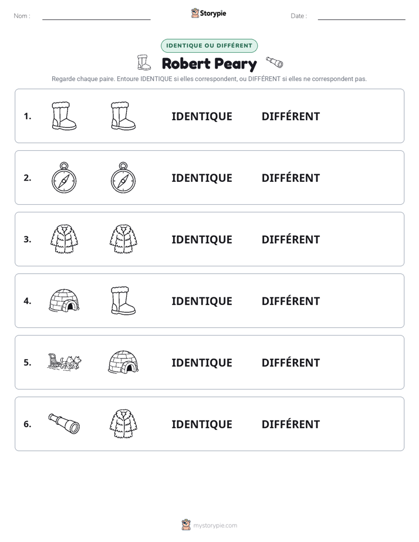
Task: Click the Storypie logo at top
Action: (x=208, y=13)
